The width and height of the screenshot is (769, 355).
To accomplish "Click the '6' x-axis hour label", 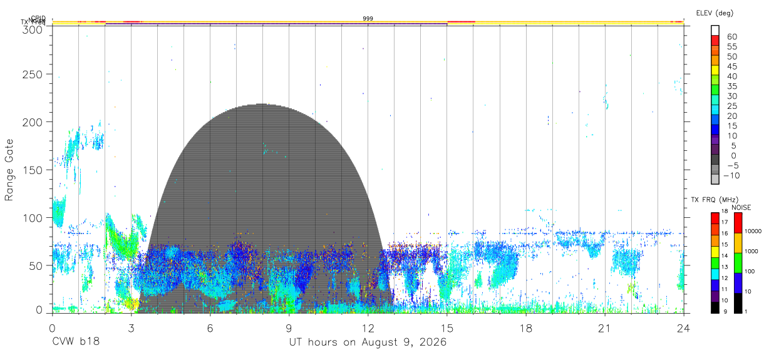I will (210, 327).
